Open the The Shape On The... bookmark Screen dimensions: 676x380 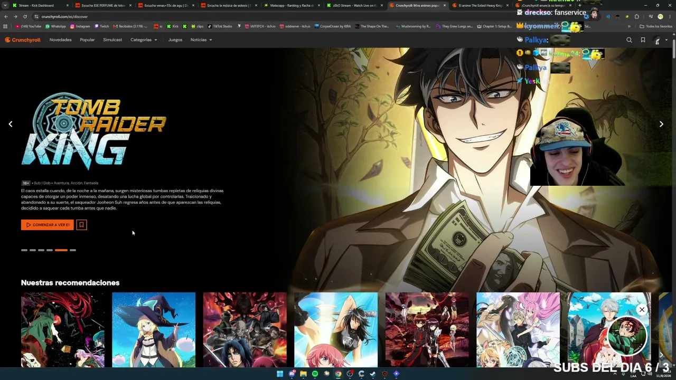(372, 26)
